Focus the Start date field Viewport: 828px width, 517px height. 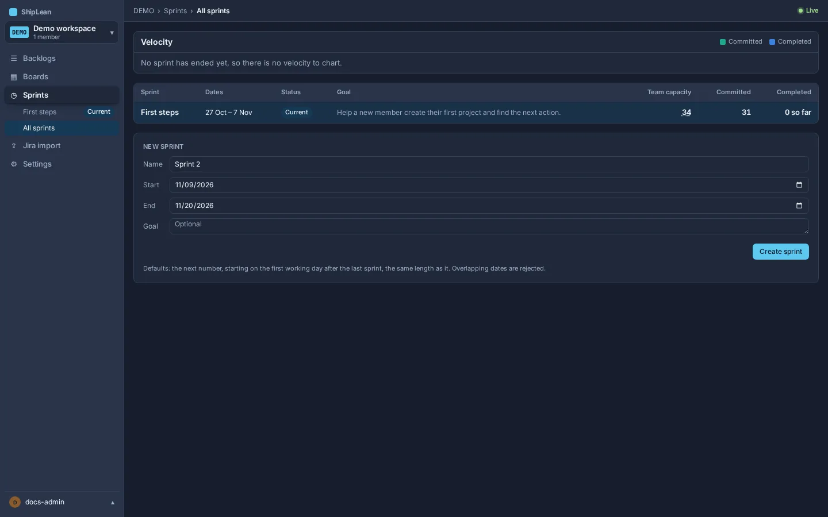point(489,185)
